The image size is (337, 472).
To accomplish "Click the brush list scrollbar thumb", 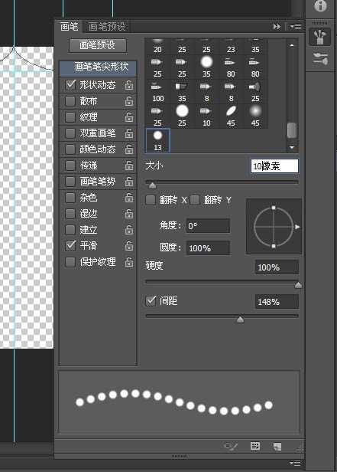I will [291, 130].
